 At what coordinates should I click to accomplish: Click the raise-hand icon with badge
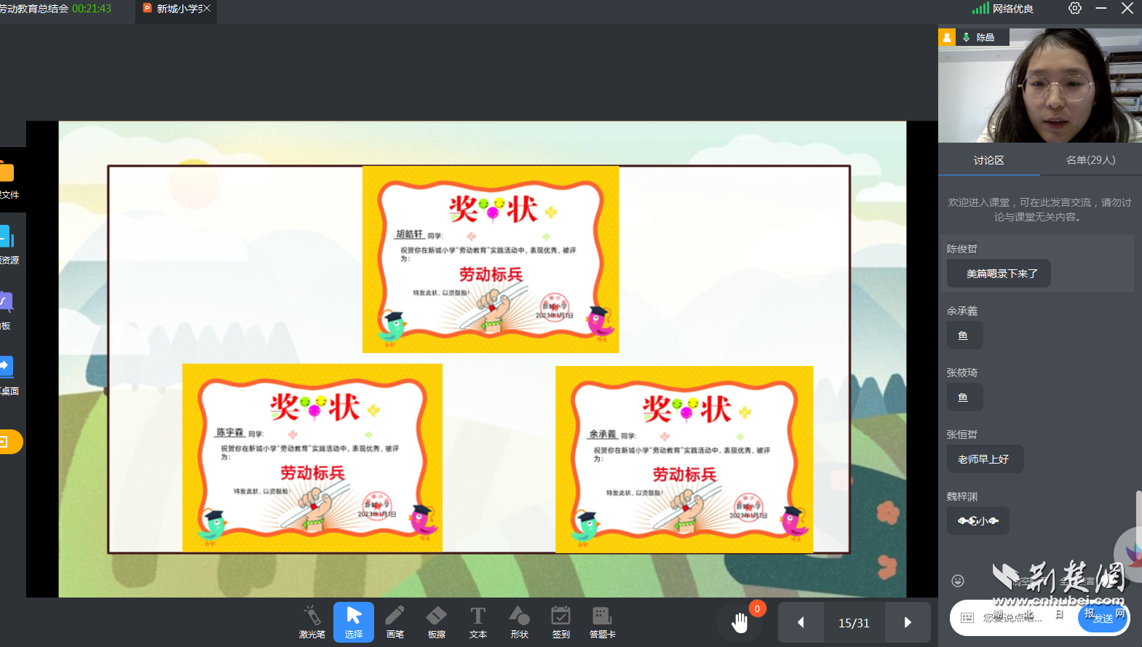[x=740, y=622]
